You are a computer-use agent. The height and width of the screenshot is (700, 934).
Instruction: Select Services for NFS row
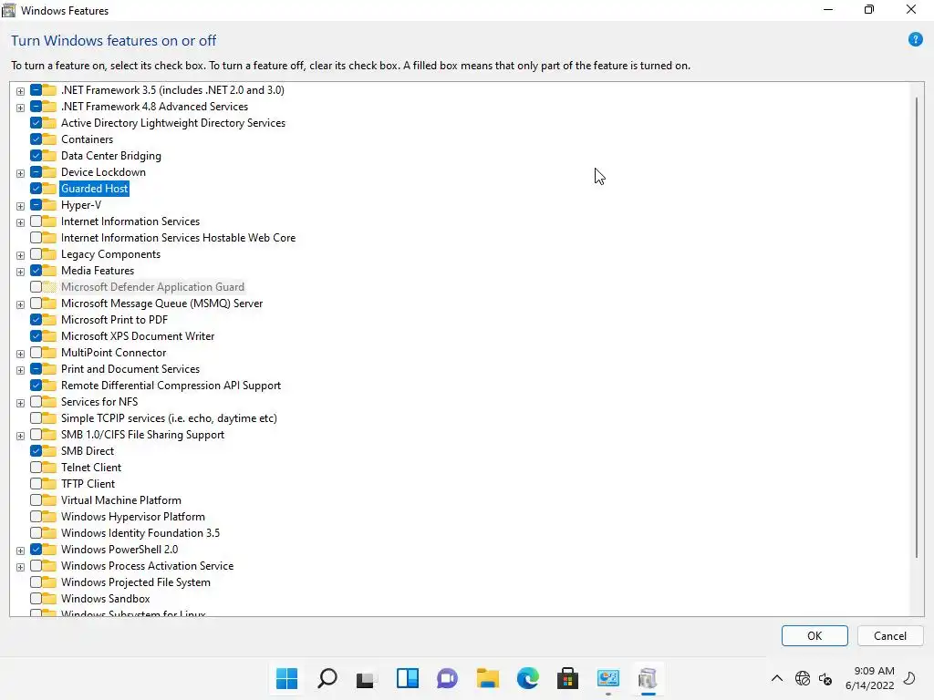pos(99,401)
